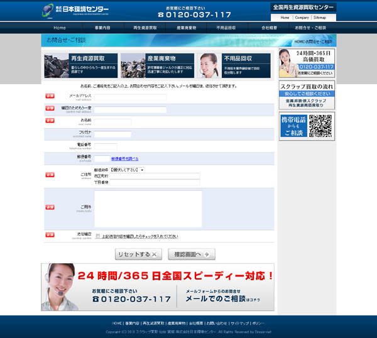This screenshot has height=338, width=377.
Task: Open the 産業廃棄物 banner with waste photo
Action: click(x=157, y=65)
